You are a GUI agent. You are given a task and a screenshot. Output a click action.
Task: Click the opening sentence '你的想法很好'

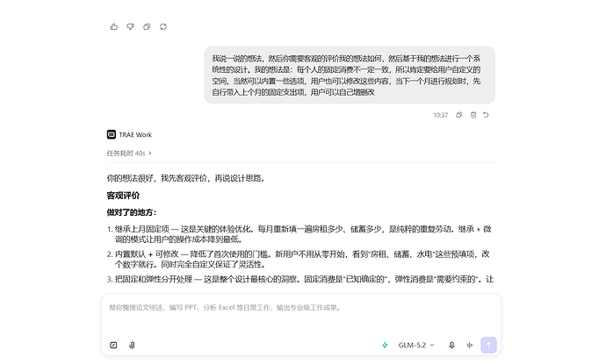click(x=185, y=178)
